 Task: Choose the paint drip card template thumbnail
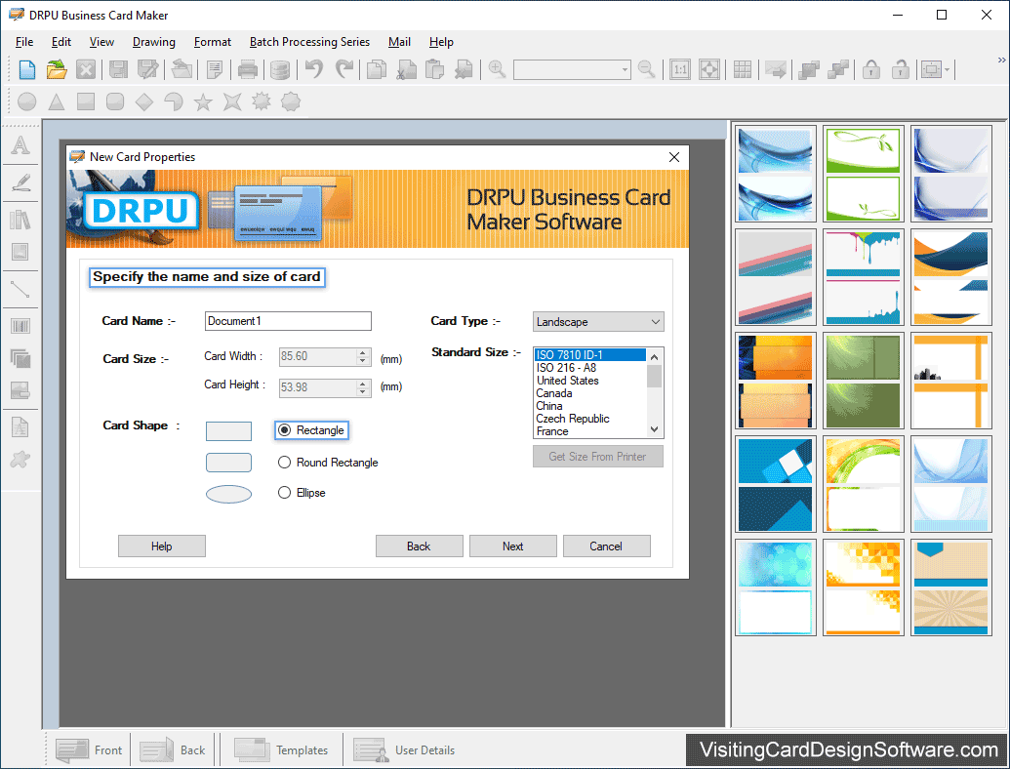coord(863,277)
